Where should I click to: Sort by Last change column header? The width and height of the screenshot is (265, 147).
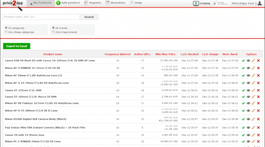pos(210,54)
